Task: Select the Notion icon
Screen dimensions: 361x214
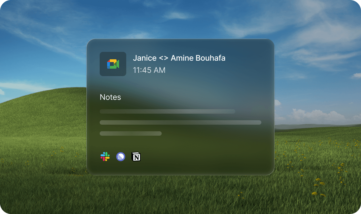Action: (x=136, y=157)
